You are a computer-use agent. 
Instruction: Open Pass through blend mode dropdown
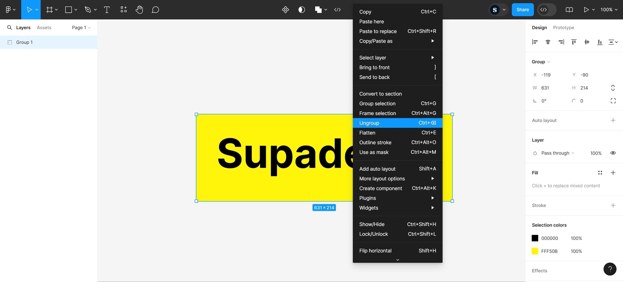tap(557, 153)
